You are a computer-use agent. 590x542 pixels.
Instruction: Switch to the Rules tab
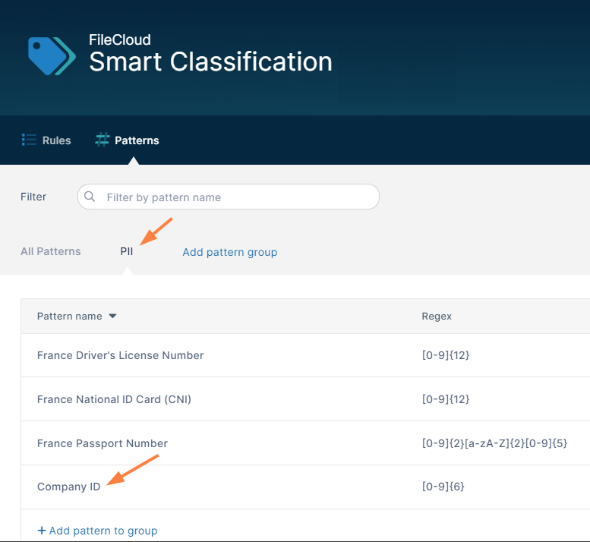pos(46,140)
